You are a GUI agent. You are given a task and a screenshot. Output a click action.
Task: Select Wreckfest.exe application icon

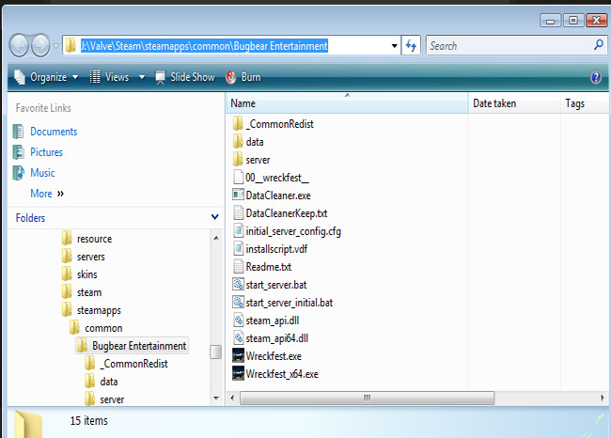point(238,356)
